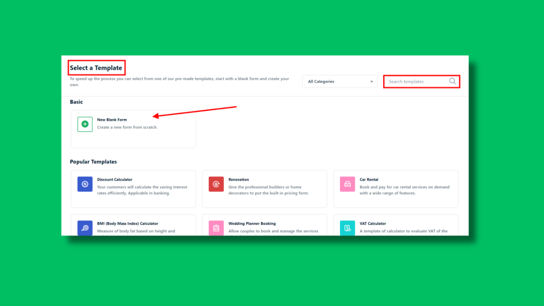Viewport: 544px width, 306px height.
Task: Choose the Wedding Planner Booking template
Action: pos(264,228)
